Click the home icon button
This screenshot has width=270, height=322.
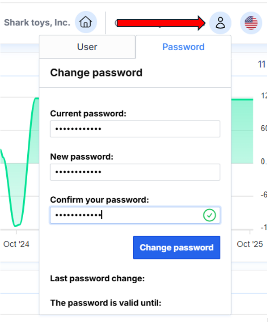pos(86,22)
